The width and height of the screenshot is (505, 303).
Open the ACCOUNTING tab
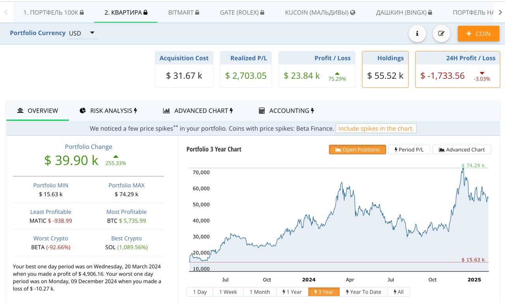286,111
